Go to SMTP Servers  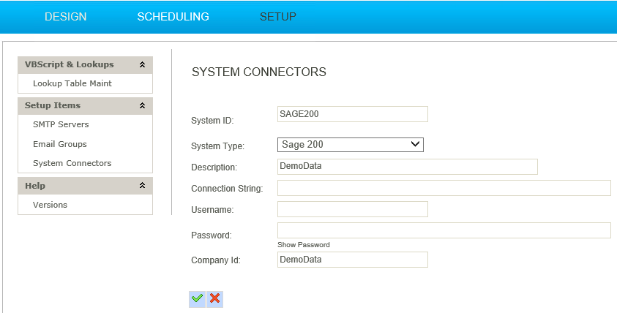[61, 124]
